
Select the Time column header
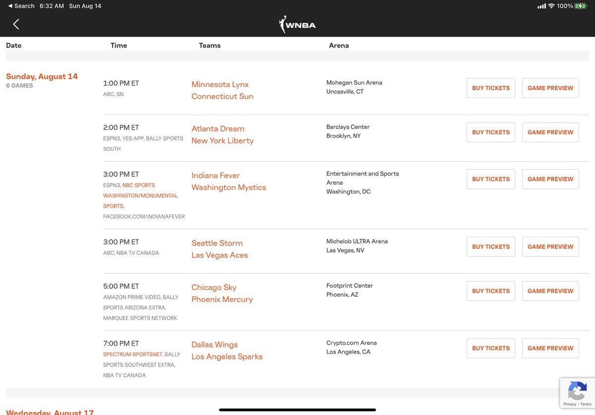click(119, 45)
